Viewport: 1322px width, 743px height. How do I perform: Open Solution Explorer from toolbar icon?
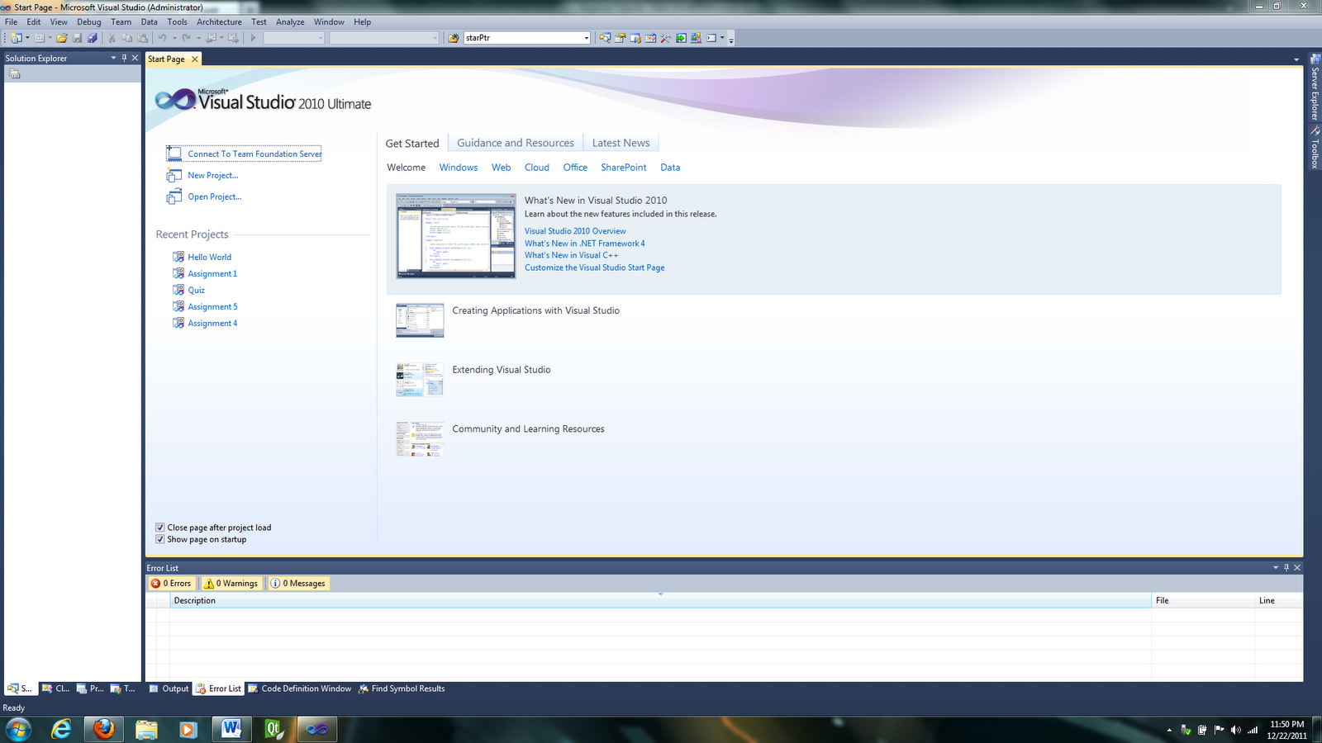(x=605, y=37)
